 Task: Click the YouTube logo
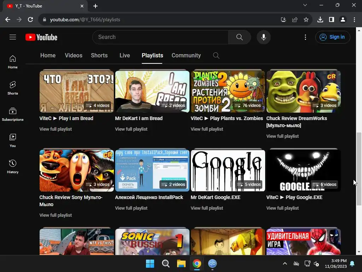pos(41,37)
